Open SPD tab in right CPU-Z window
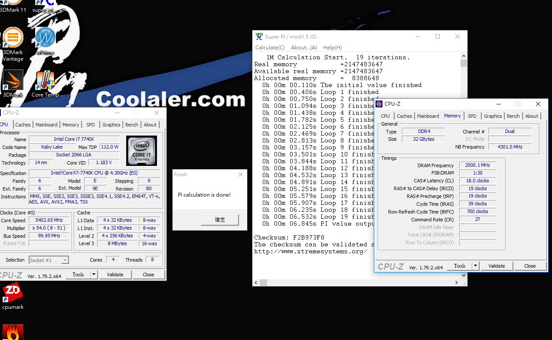The image size is (552, 340). (x=472, y=116)
